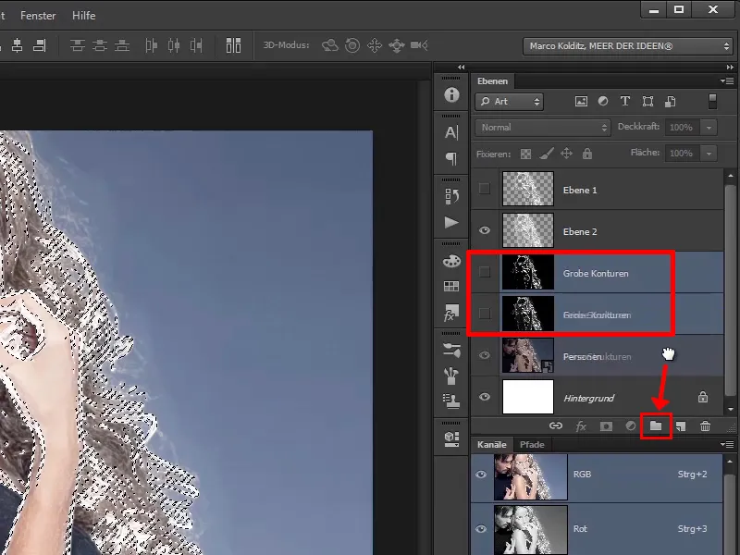This screenshot has height=555, width=740.
Task: Open the Kanäle panel options menu
Action: (x=727, y=444)
